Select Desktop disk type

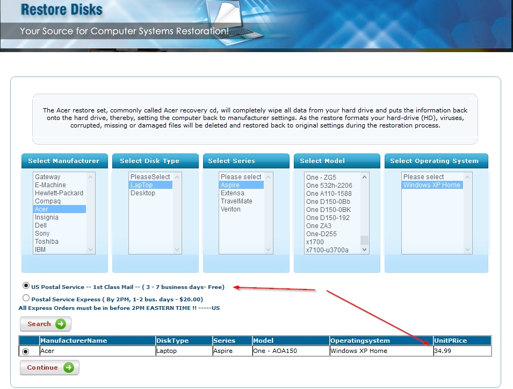coord(151,193)
